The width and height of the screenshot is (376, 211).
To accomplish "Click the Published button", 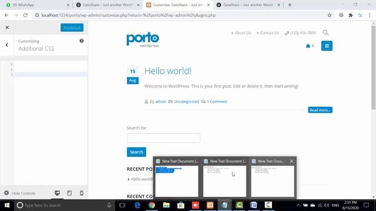I will [72, 28].
